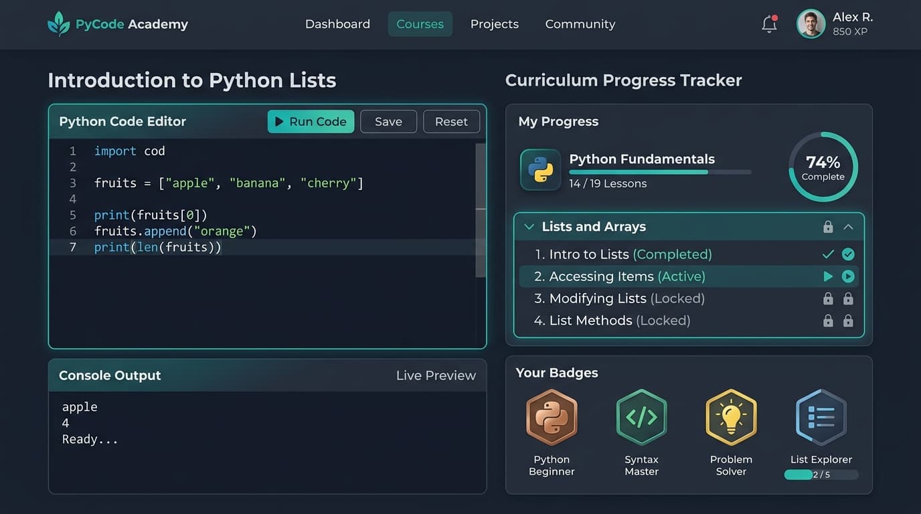Click the fruits list assignment line
Viewport: 921px width, 514px height.
pos(229,183)
